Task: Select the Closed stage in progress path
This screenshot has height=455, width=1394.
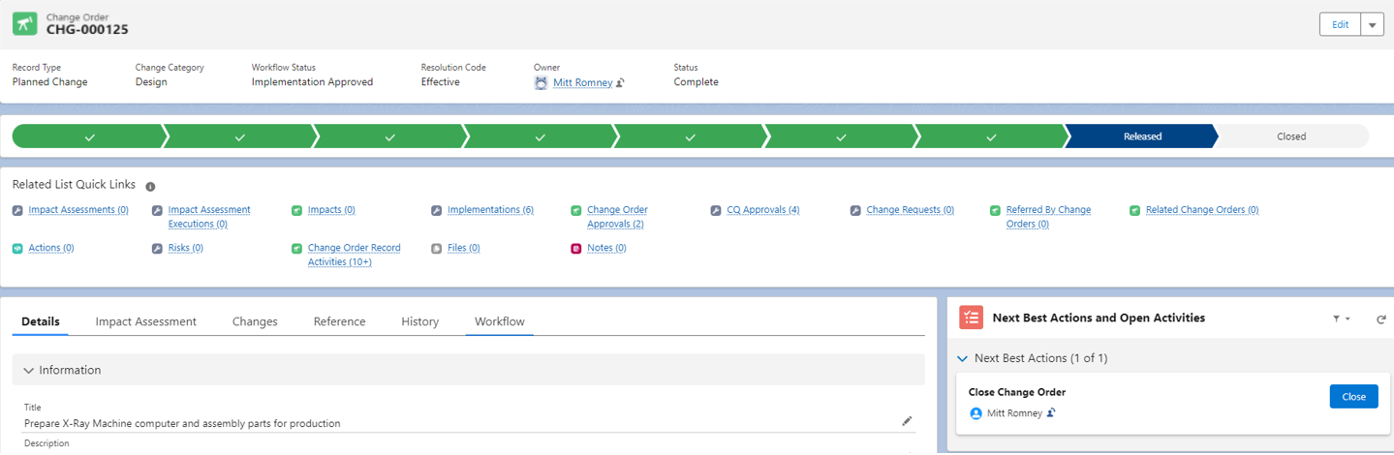Action: [x=1290, y=136]
